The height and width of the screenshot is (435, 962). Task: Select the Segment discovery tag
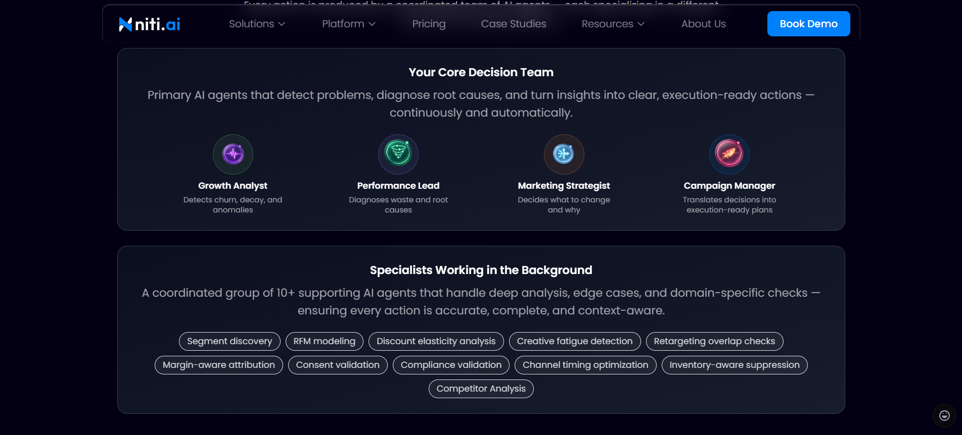click(230, 341)
